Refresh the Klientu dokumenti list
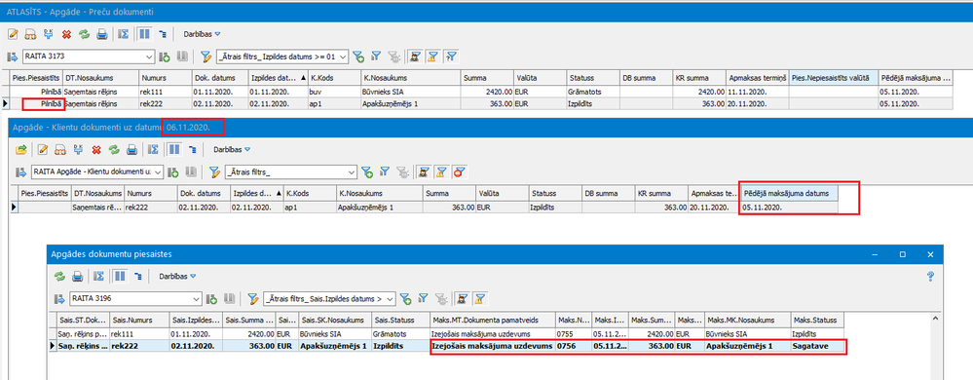973x380 pixels. click(114, 149)
